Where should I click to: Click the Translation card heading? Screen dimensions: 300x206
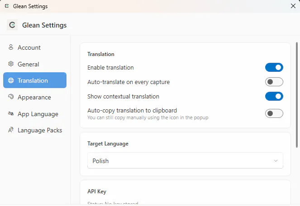[101, 54]
